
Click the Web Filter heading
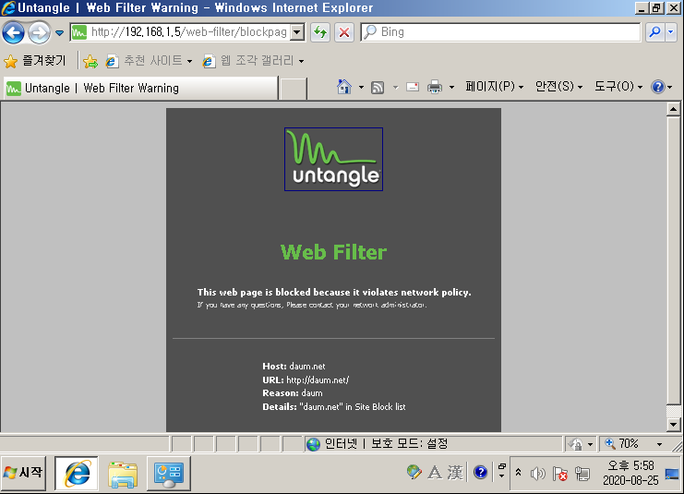334,252
